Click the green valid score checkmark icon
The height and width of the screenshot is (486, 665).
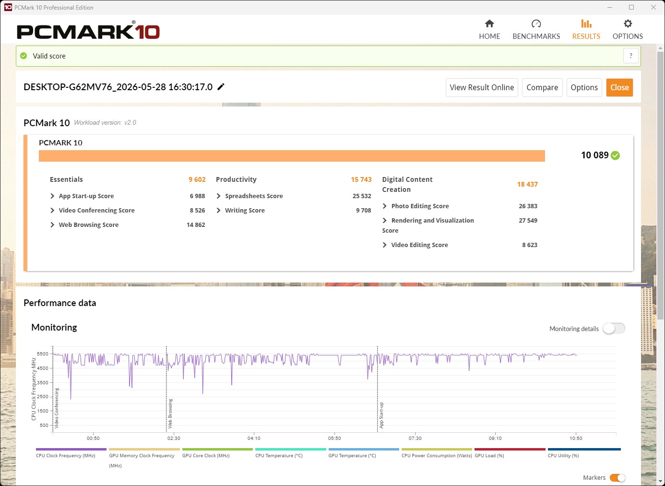24,56
